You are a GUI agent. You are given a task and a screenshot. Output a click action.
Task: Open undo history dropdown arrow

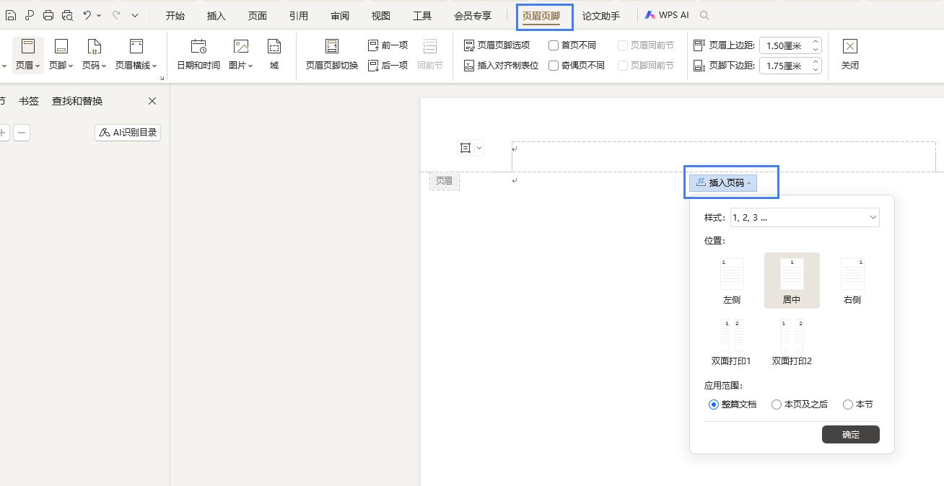pyautogui.click(x=99, y=15)
